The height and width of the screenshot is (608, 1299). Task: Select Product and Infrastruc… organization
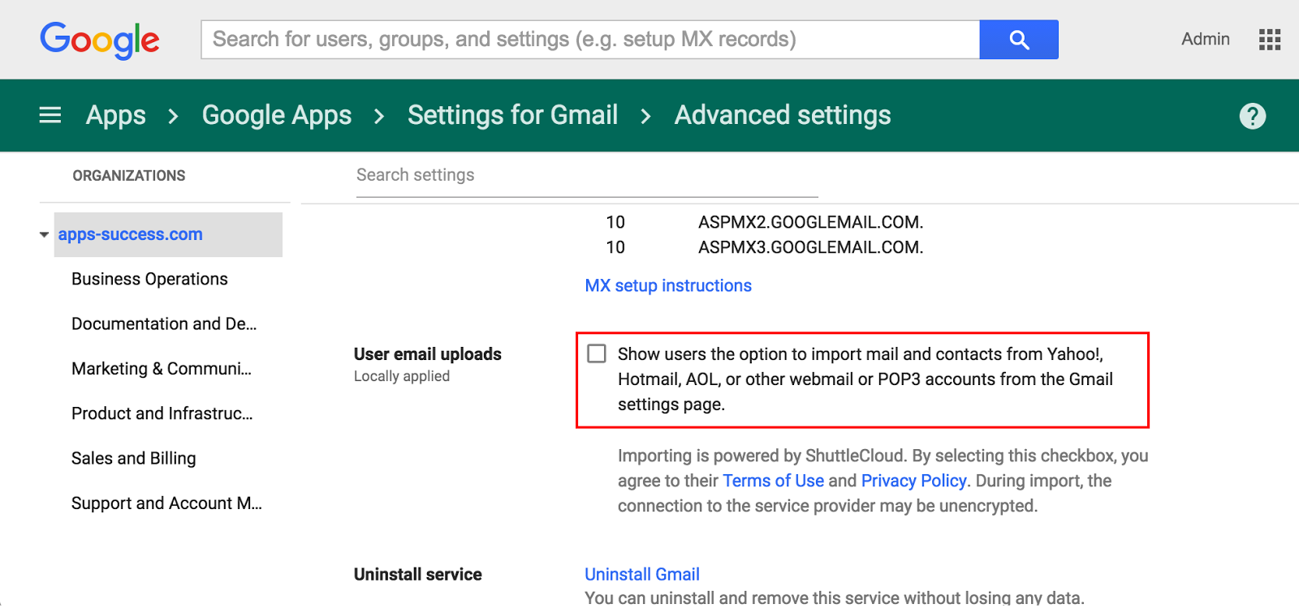click(x=162, y=413)
